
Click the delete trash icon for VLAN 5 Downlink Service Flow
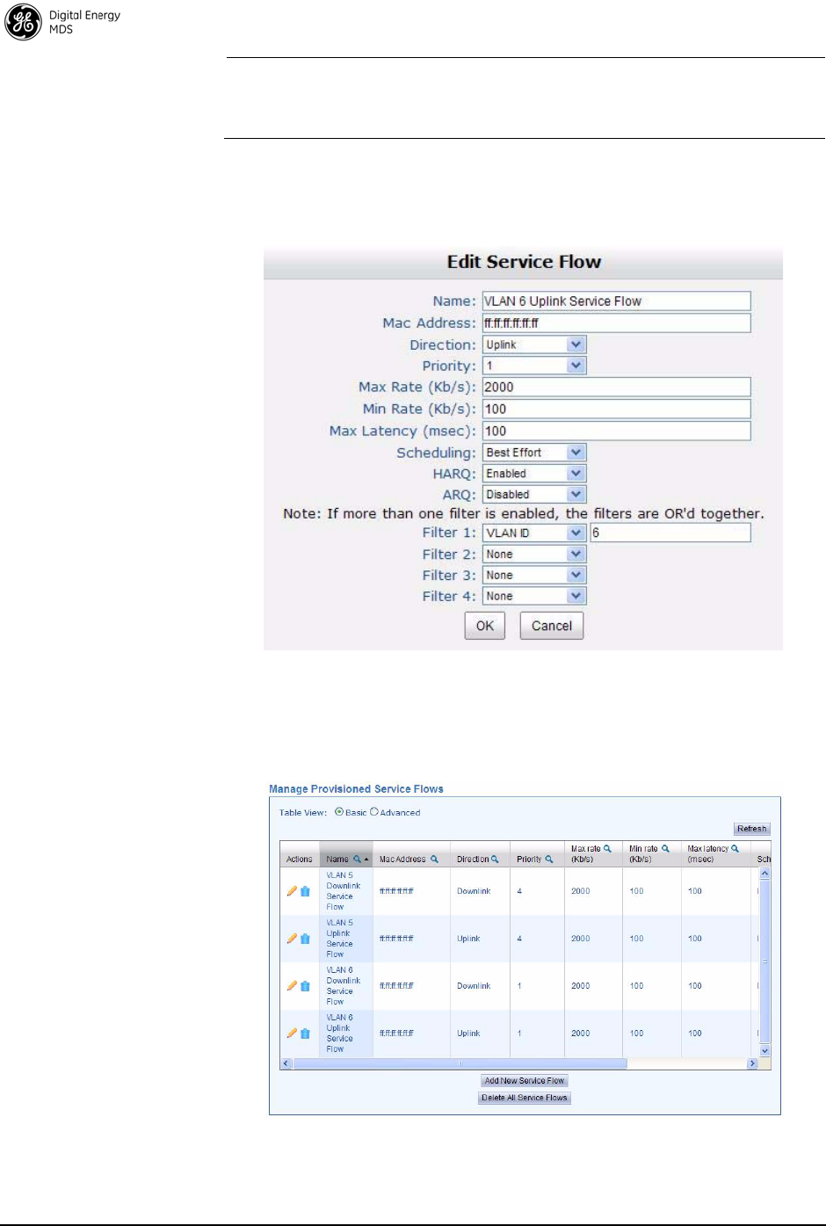(305, 891)
